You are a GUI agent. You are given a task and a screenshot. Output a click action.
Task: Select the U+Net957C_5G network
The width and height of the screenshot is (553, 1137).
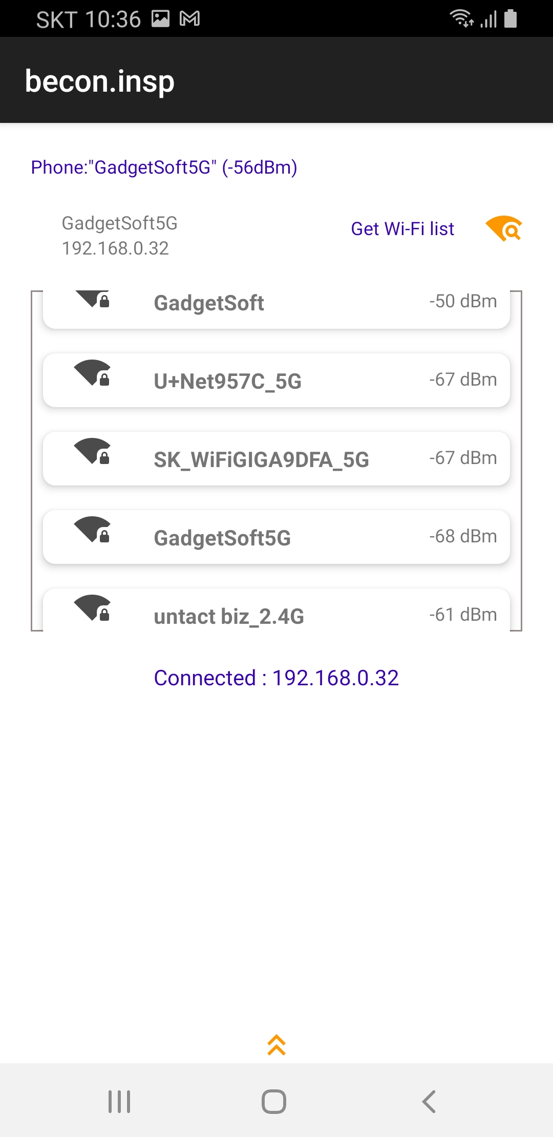pos(276,381)
